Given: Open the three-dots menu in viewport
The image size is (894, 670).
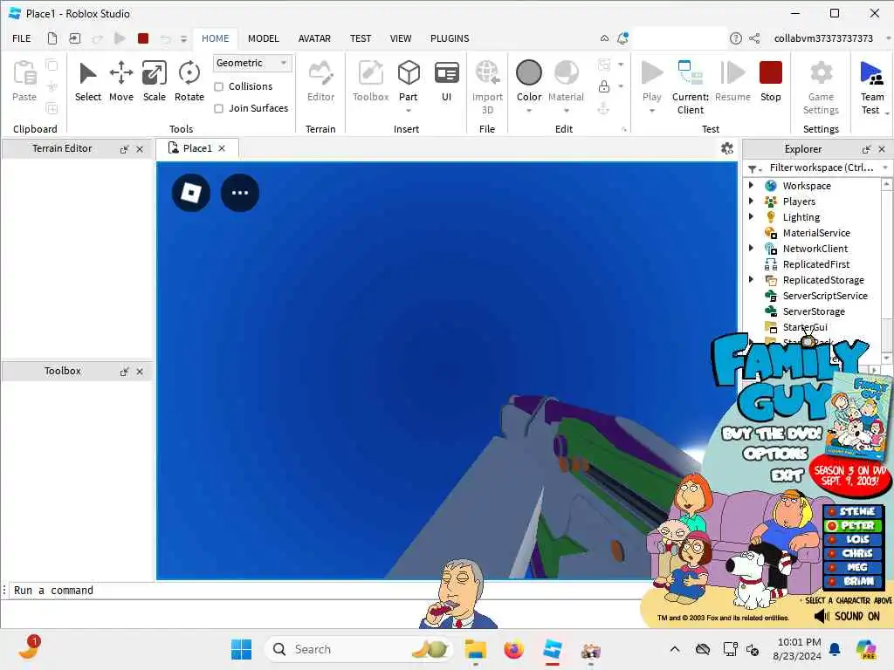Looking at the screenshot, I should pos(240,193).
